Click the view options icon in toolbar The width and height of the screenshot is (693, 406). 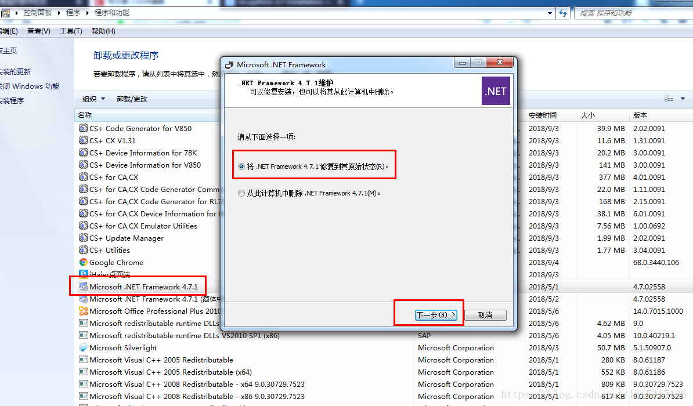coord(669,99)
